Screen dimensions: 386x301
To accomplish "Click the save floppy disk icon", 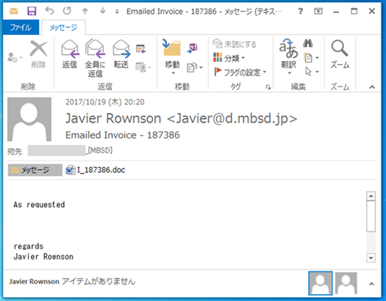I will 32,11.
